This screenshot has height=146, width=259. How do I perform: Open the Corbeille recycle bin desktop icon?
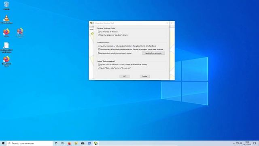pos(6,5)
